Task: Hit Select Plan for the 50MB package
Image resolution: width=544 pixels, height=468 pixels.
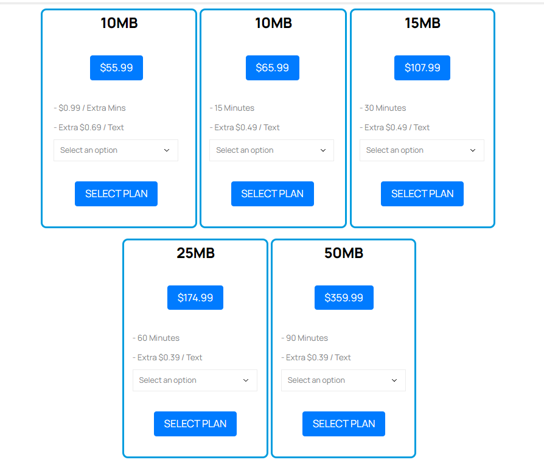Action: tap(343, 424)
